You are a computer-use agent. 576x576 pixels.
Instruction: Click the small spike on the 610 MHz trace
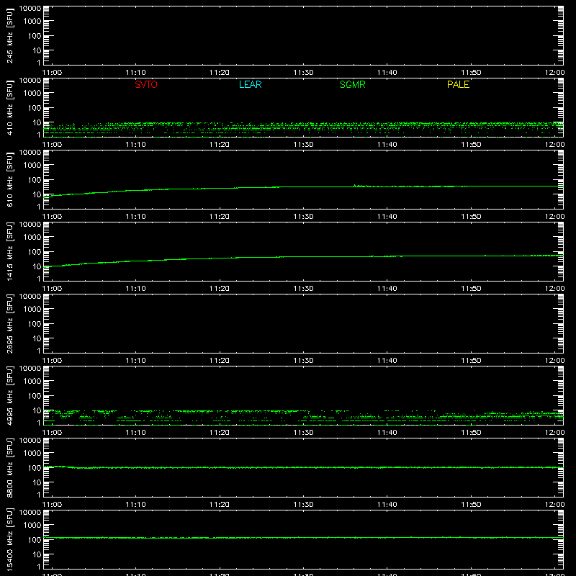point(355,186)
